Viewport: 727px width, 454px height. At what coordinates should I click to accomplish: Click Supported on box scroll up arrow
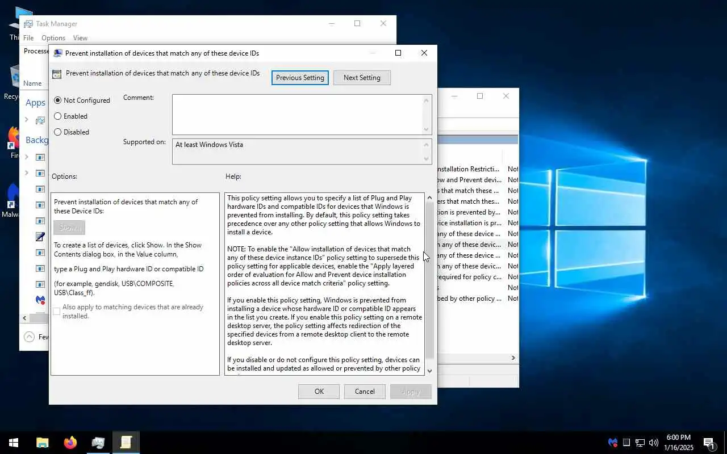427,144
